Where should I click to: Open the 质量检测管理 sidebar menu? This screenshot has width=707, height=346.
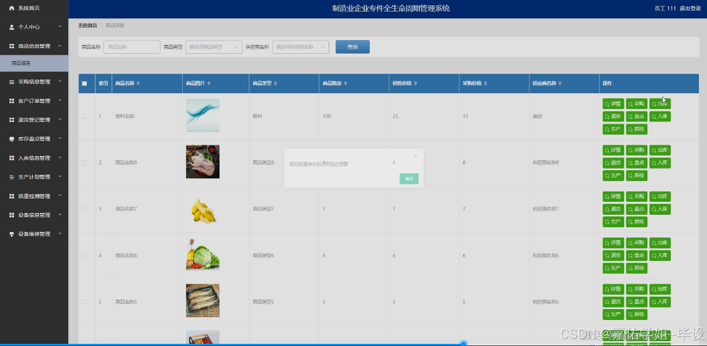coord(34,196)
